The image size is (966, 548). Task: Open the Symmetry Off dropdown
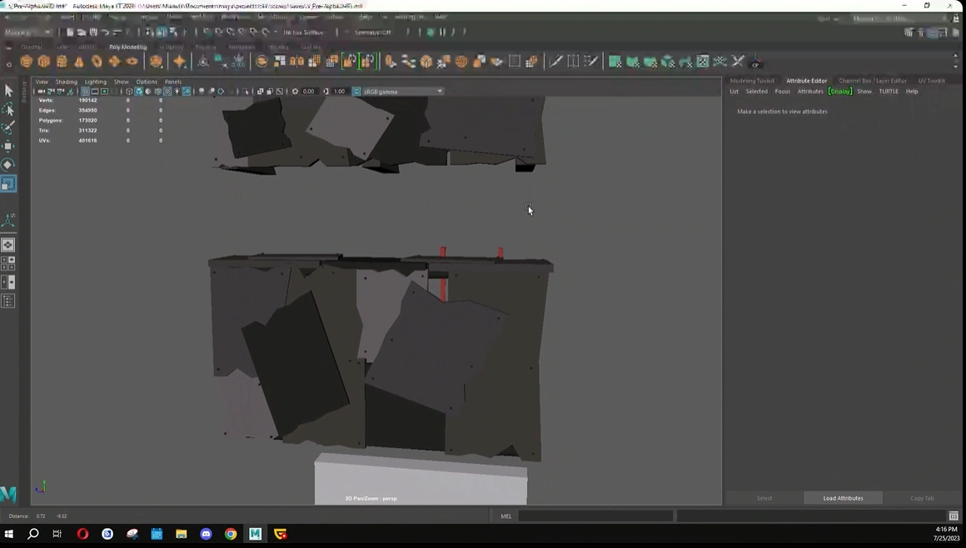point(372,32)
